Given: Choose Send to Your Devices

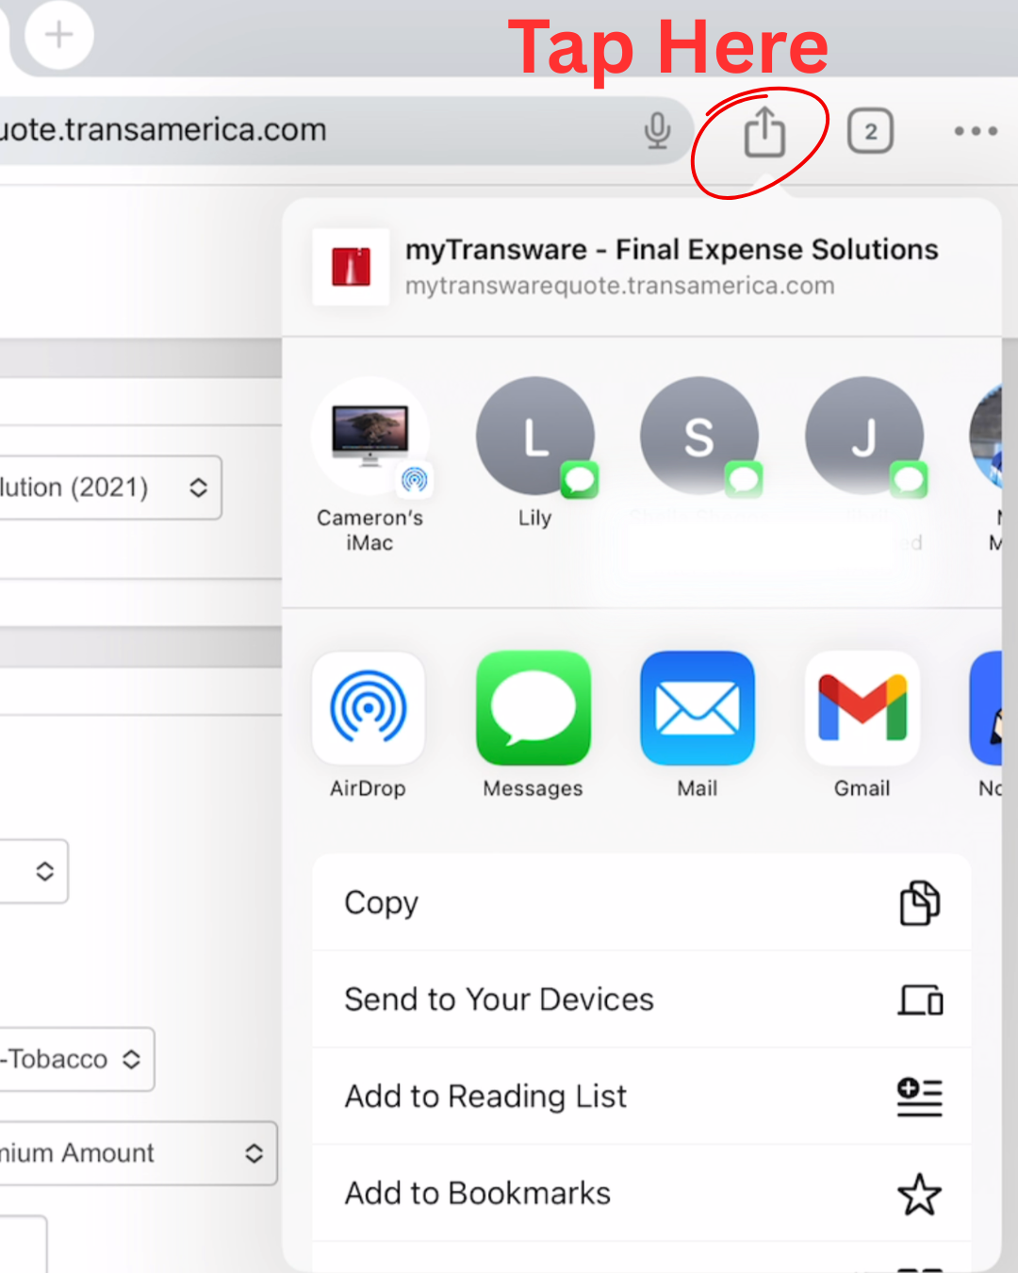Looking at the screenshot, I should click(x=642, y=1000).
